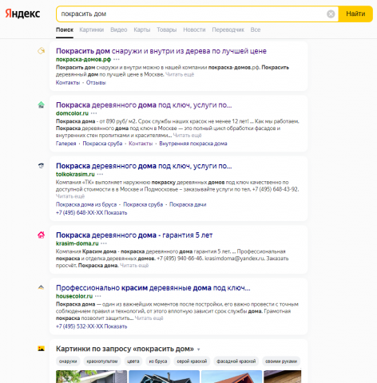Open the domcolor.ru Покраска сруба sitelink
Viewport: 377px width, 383px height.
point(102,144)
